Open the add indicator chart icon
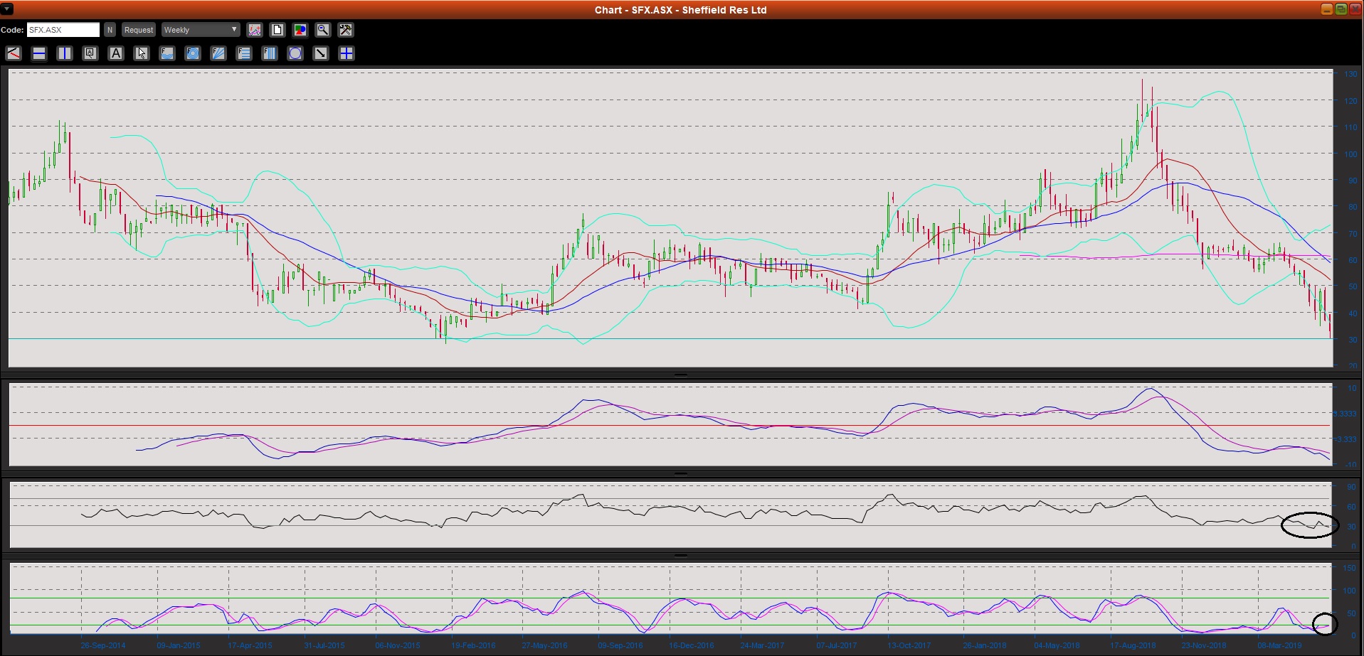 (x=255, y=30)
